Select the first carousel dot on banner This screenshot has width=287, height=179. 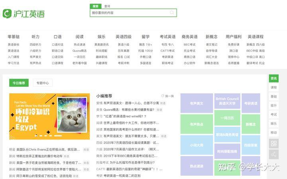pyautogui.click(x=36, y=136)
